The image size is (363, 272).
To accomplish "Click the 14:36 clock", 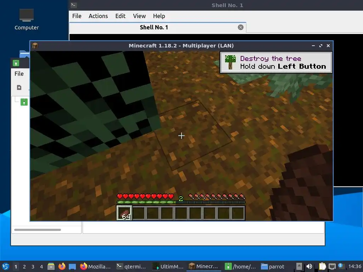I will pyautogui.click(x=354, y=266).
